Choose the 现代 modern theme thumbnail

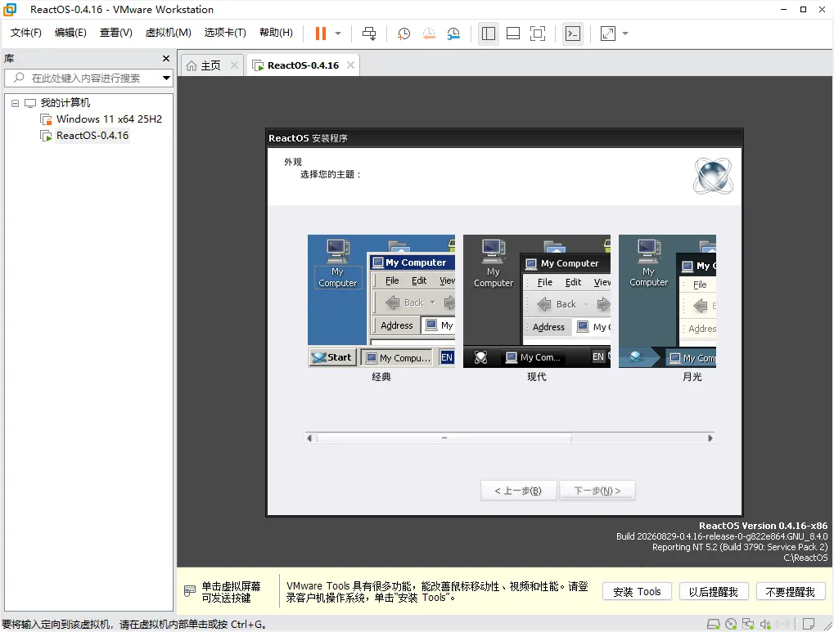click(537, 301)
